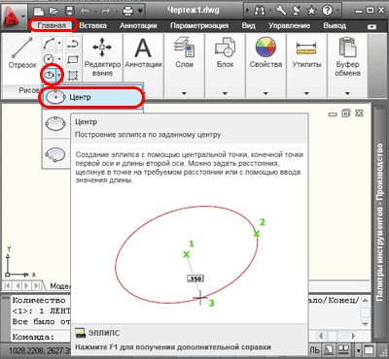Select the polyline tool icon

click(x=73, y=44)
